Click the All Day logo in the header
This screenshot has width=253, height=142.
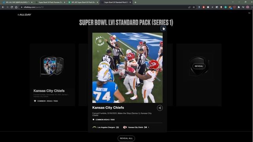[x=25, y=15]
